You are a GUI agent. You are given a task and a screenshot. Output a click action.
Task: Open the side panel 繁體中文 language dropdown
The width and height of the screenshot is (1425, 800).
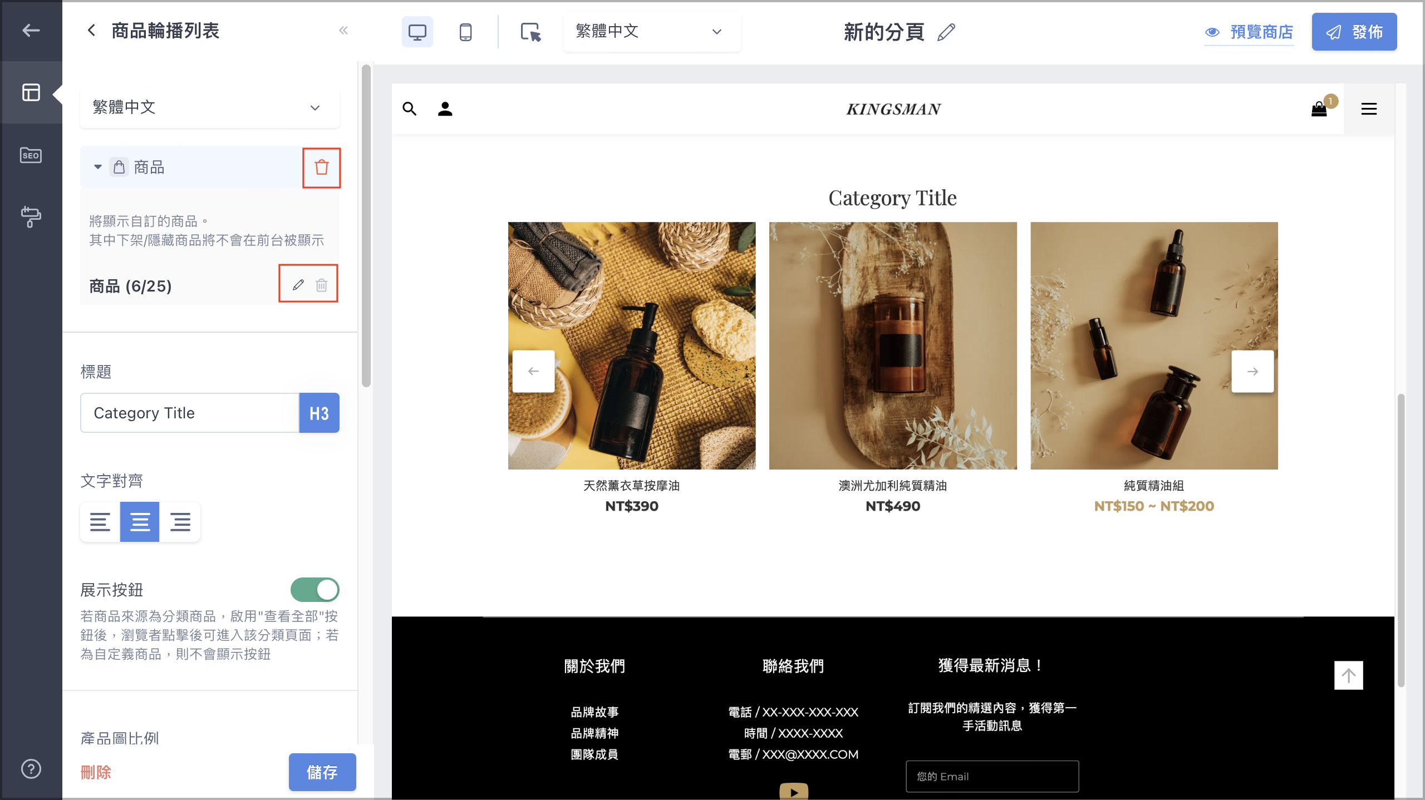(210, 107)
